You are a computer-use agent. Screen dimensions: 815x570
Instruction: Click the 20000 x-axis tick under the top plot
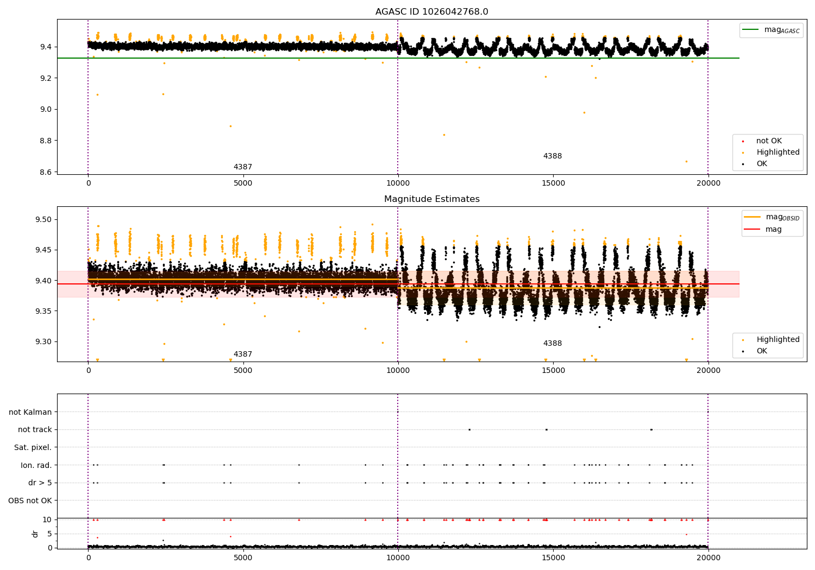(x=708, y=183)
